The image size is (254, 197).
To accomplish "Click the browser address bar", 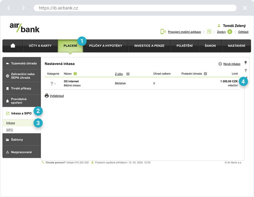I will 135,8.
